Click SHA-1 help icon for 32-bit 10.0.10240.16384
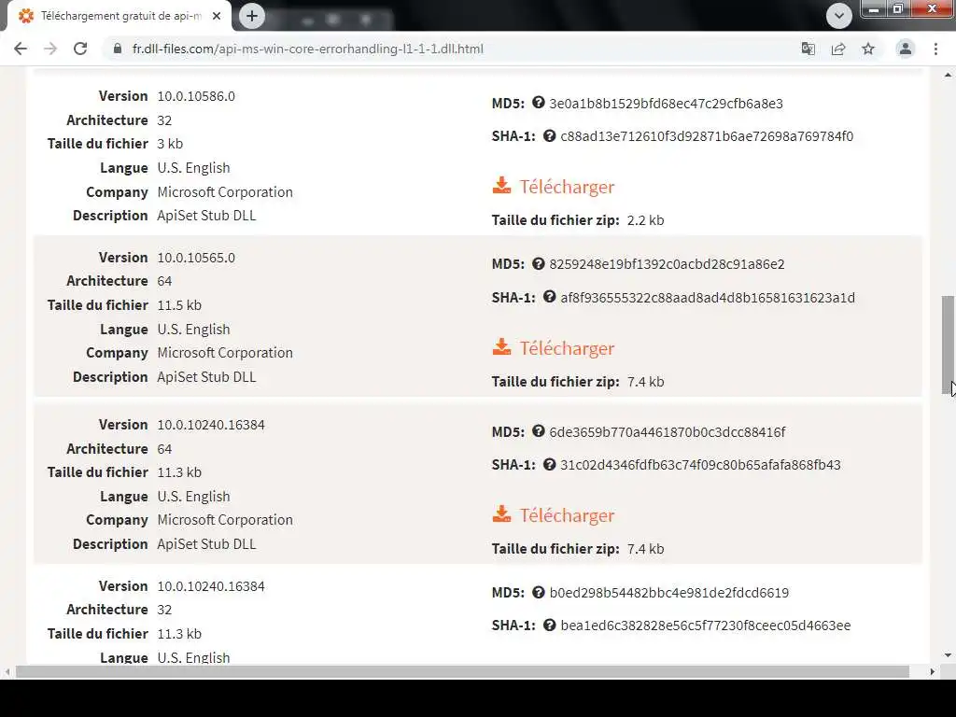Viewport: 956px width, 717px height. pyautogui.click(x=549, y=625)
